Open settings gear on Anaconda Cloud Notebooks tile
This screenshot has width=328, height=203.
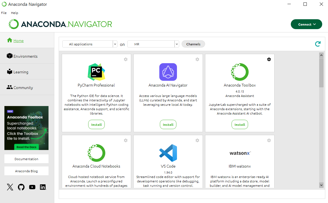click(x=126, y=140)
